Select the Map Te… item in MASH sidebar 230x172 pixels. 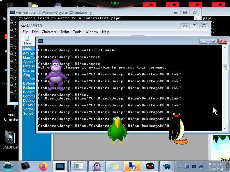(x=29, y=58)
